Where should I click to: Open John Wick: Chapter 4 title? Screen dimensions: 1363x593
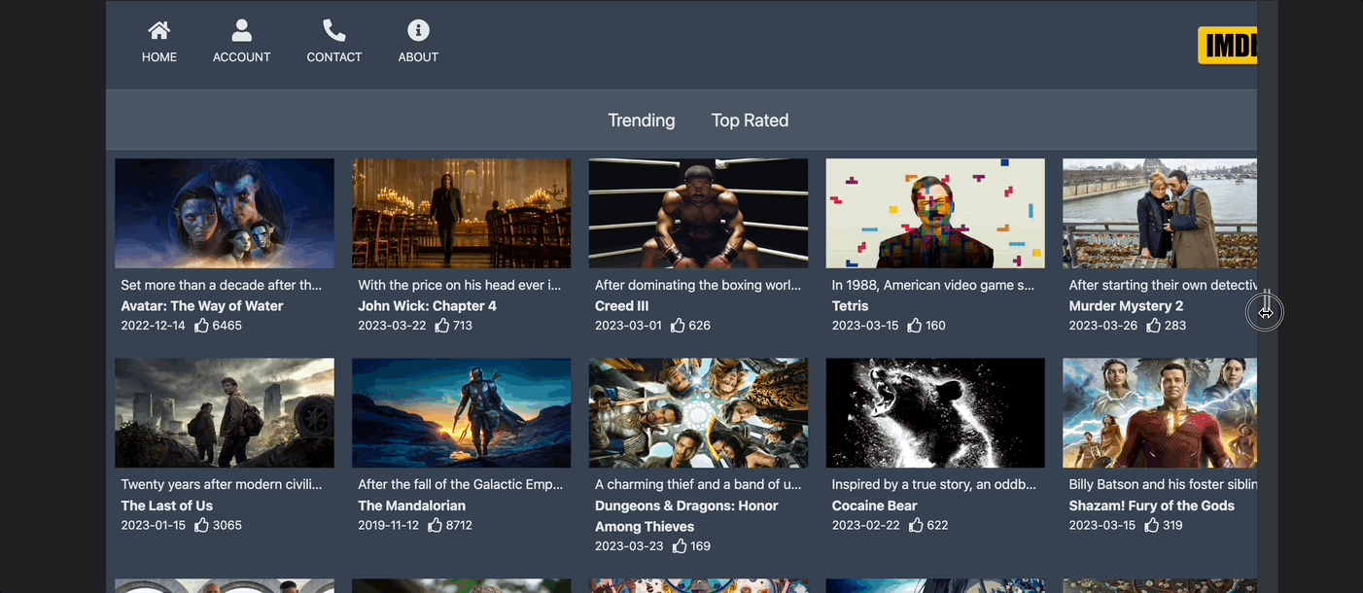click(427, 306)
